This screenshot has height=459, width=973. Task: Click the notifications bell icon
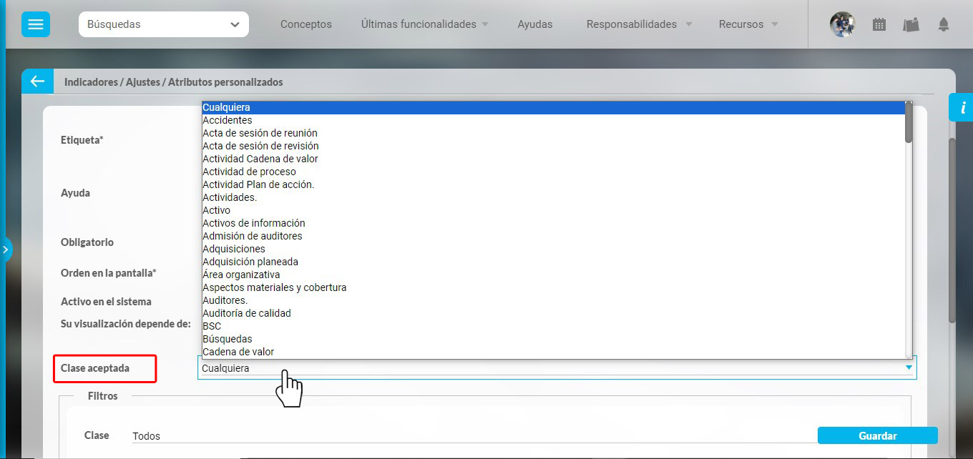coord(944,24)
